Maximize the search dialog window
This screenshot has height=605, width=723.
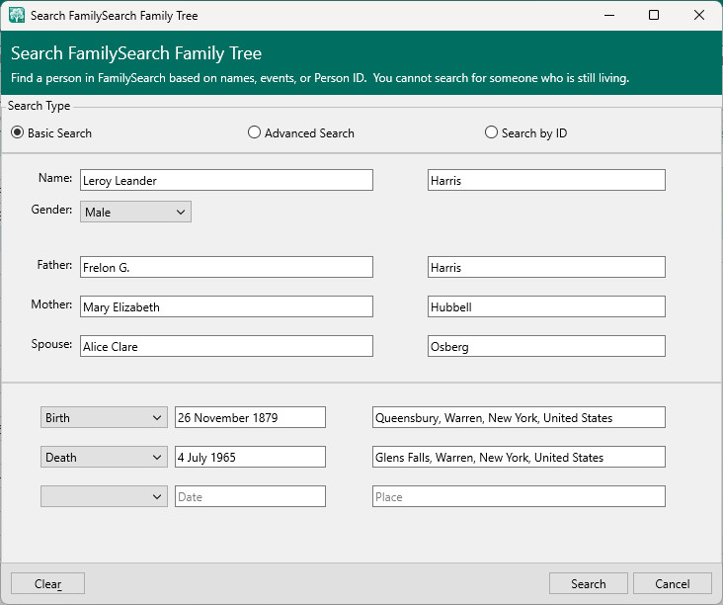(x=654, y=16)
